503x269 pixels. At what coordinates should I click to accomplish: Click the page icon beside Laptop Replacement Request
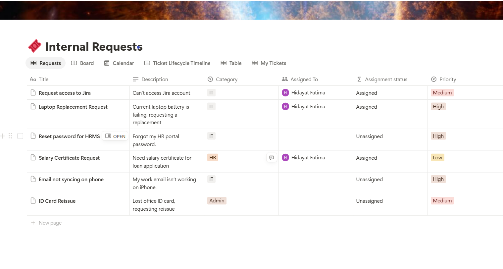click(x=33, y=107)
